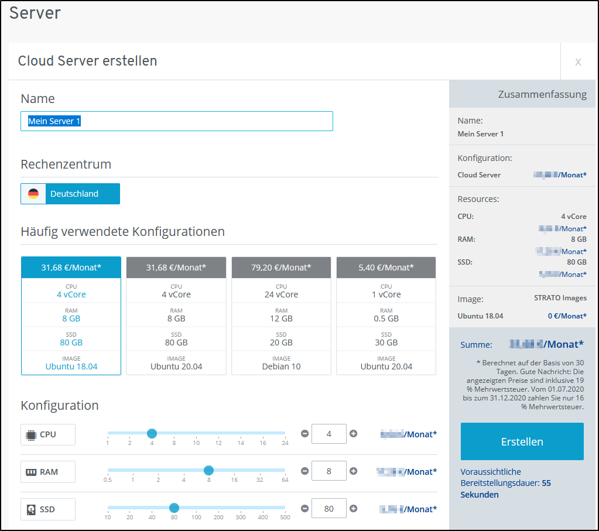
Task: Close the Cloud Server erstellen dialog
Action: pos(578,61)
